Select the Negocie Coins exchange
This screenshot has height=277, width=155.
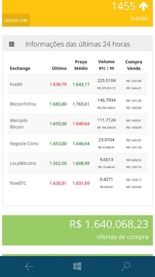point(78,143)
